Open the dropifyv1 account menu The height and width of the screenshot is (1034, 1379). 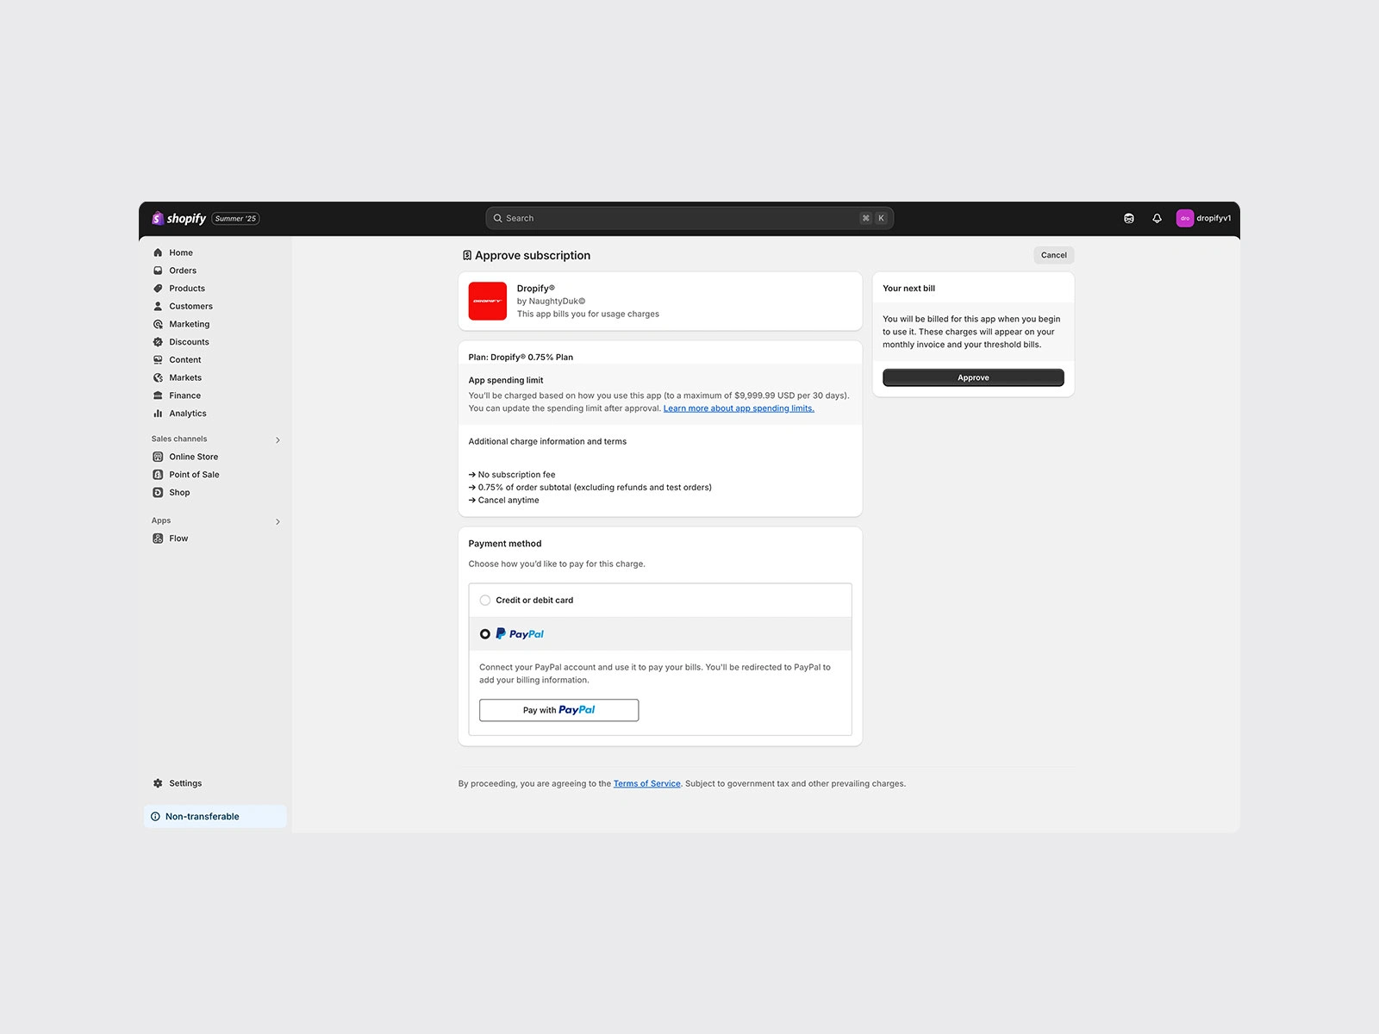click(x=1204, y=218)
